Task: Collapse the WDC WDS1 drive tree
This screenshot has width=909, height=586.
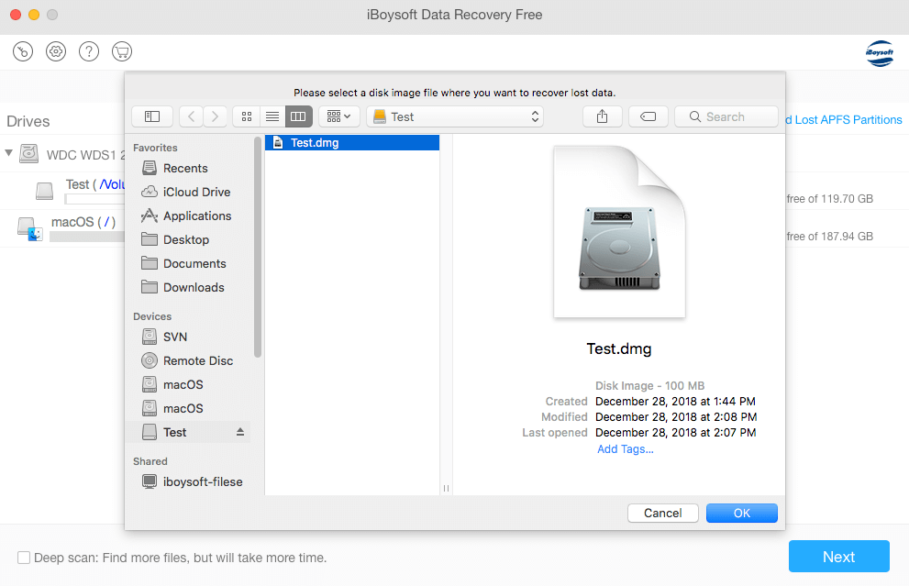Action: point(9,154)
